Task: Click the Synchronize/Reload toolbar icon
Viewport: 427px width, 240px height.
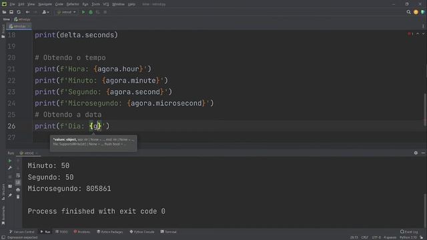Action: tap(19, 12)
